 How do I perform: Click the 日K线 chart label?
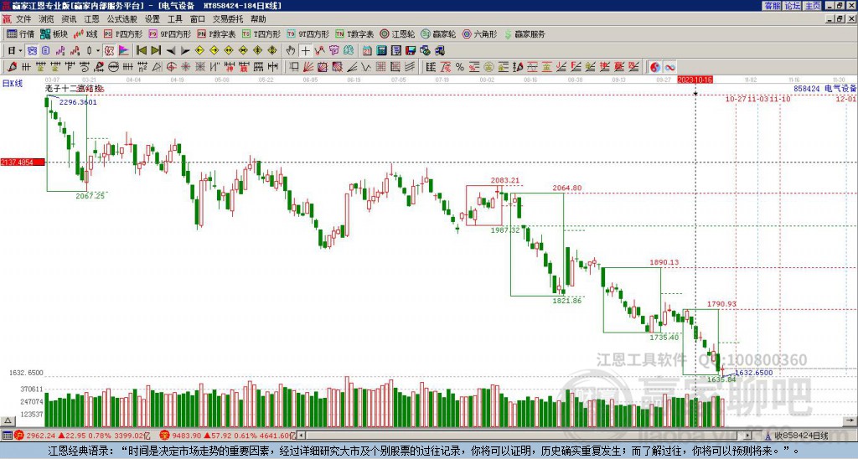[13, 84]
